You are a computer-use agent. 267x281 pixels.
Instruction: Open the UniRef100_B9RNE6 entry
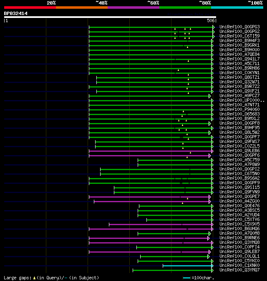click(x=239, y=238)
